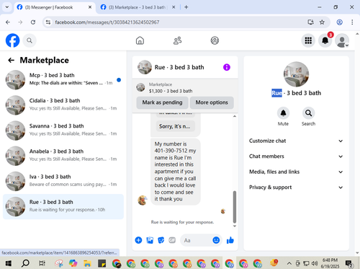This screenshot has height=269, width=360.
Task: Open Windows taskbar search
Action: pos(25,263)
